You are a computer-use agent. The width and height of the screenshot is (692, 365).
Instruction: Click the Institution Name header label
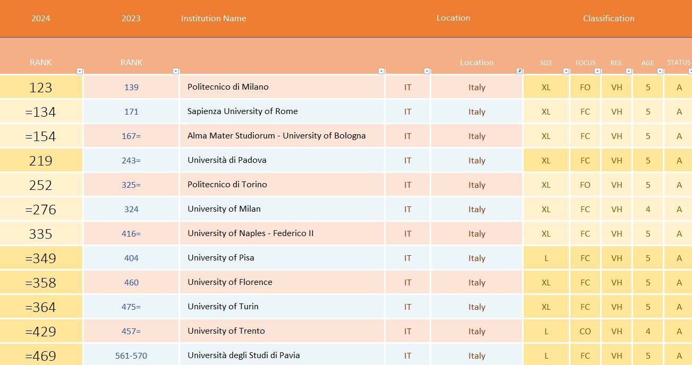213,18
